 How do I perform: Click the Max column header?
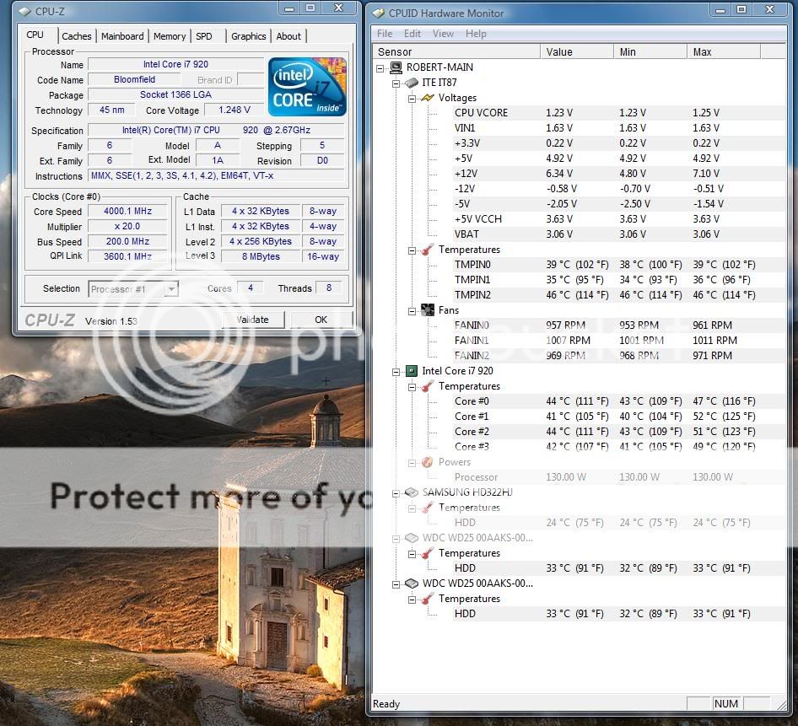[x=723, y=52]
